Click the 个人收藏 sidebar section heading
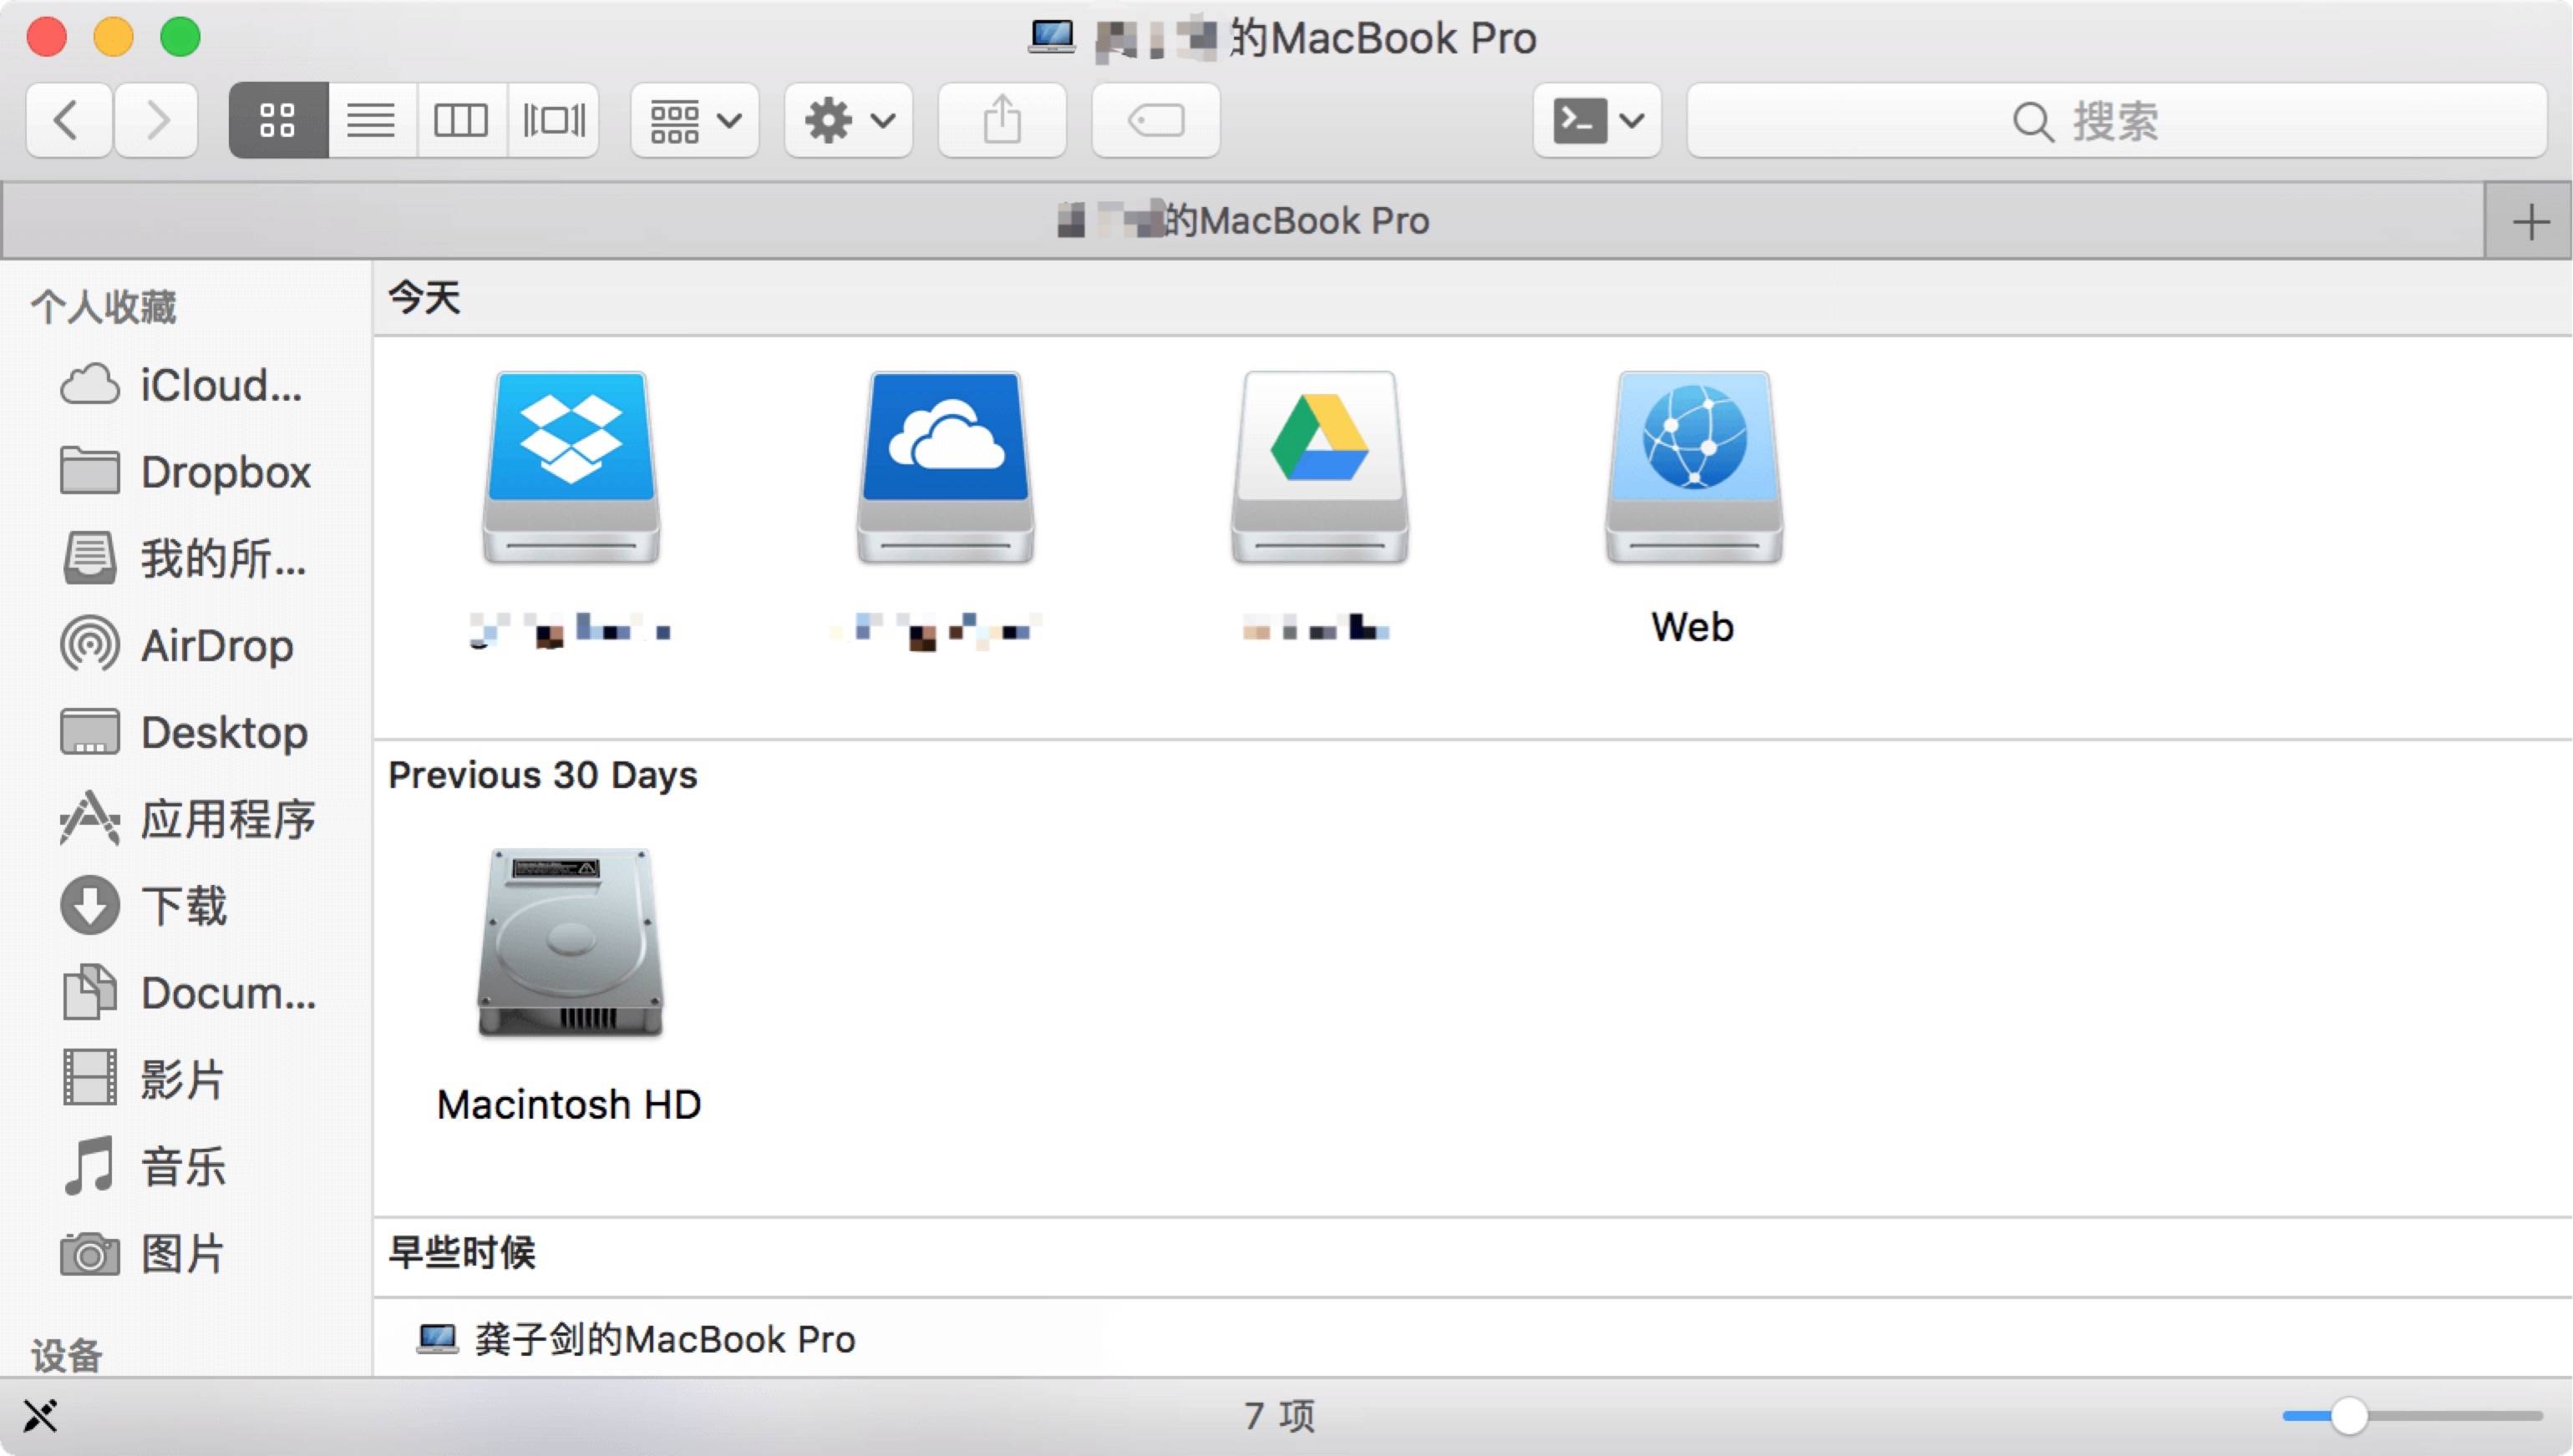 pos(104,307)
